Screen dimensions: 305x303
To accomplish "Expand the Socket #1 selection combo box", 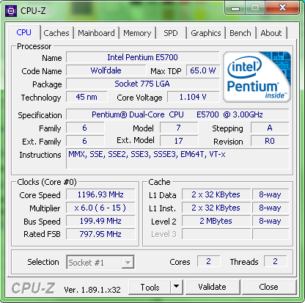I will [x=100, y=263].
